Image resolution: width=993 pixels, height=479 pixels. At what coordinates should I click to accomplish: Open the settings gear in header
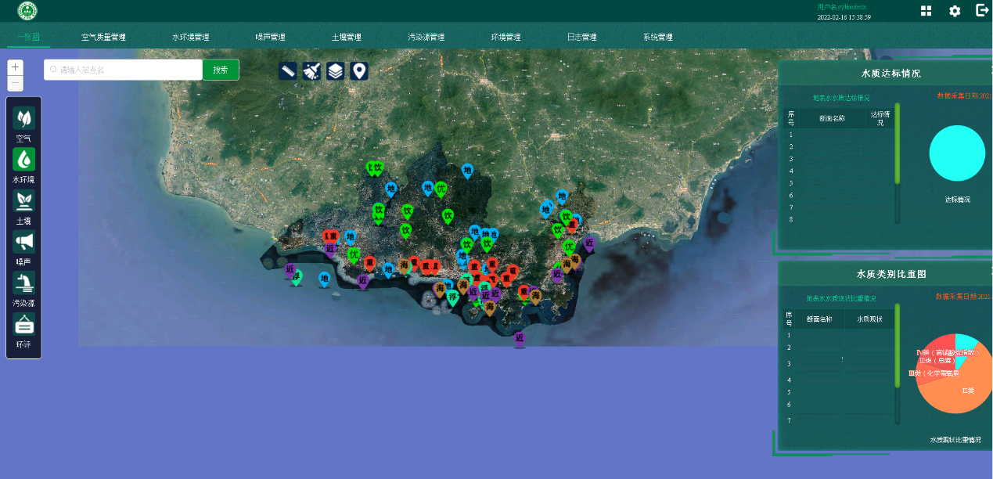pos(955,11)
